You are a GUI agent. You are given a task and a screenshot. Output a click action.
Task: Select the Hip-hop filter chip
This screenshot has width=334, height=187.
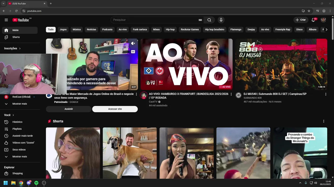click(x=170, y=30)
